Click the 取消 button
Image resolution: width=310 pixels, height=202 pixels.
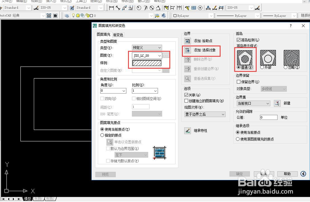(x=264, y=174)
